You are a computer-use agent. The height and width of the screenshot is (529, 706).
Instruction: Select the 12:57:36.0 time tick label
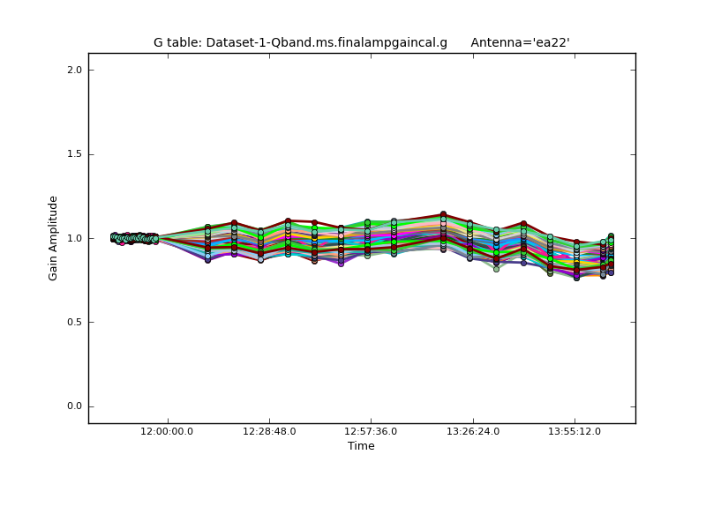point(371,431)
